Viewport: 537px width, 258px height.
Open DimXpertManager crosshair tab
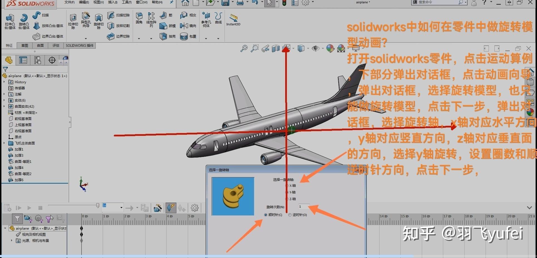click(52, 60)
